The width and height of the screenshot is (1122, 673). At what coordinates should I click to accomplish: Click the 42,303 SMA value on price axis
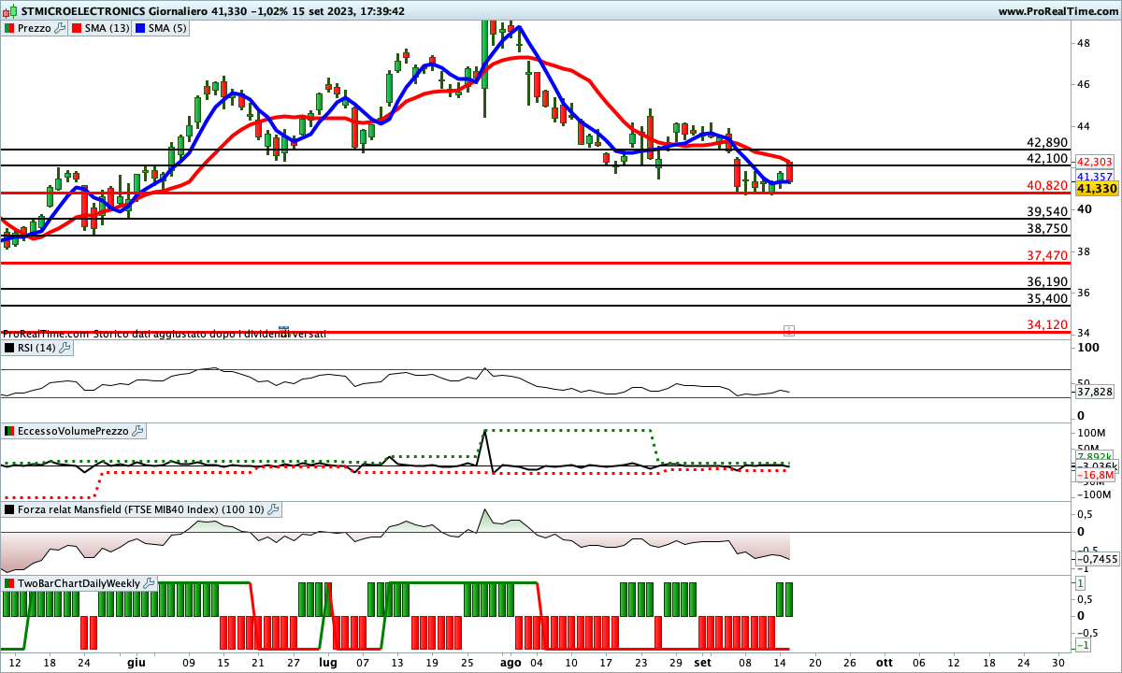(x=1096, y=162)
